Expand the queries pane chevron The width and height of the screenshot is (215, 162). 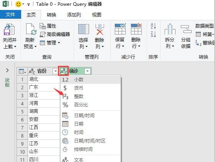pyautogui.click(x=7, y=70)
